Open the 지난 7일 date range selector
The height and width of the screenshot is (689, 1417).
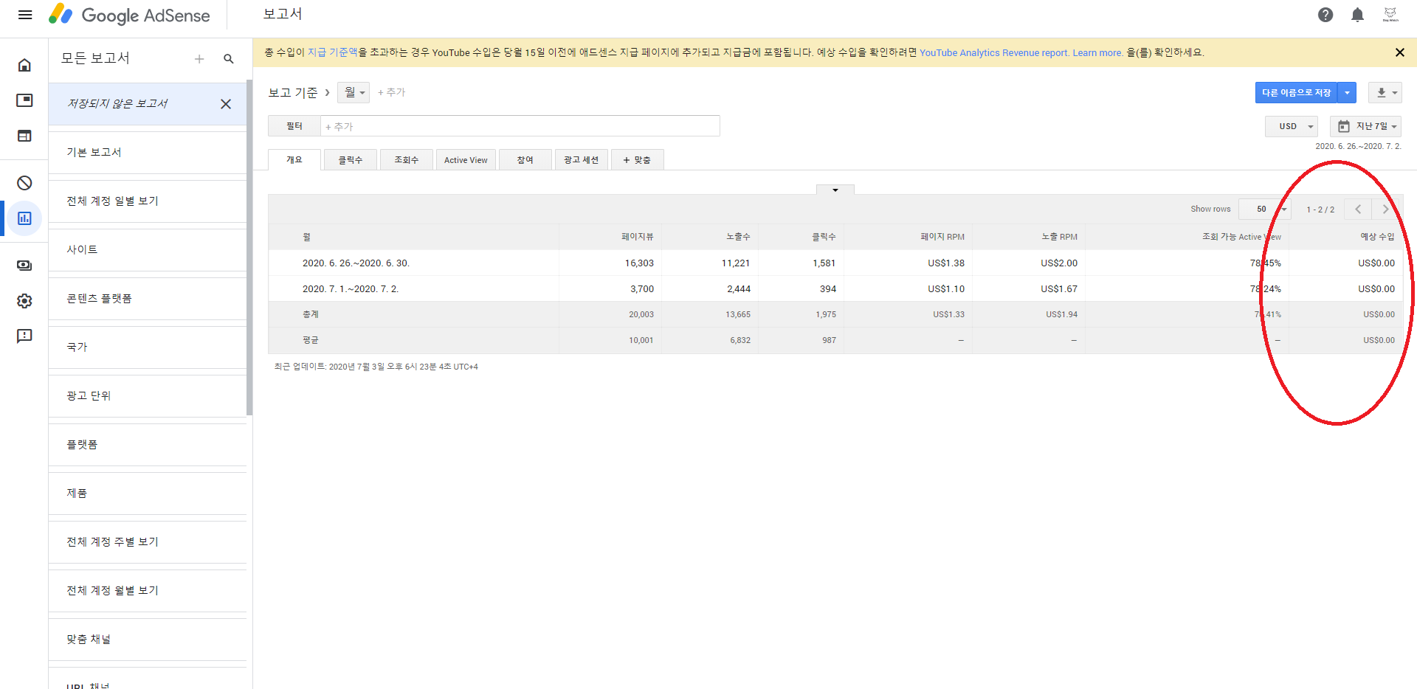(1366, 126)
